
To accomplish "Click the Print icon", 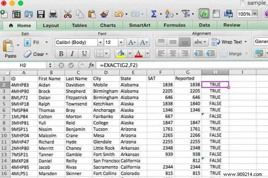I will (x=53, y=14).
